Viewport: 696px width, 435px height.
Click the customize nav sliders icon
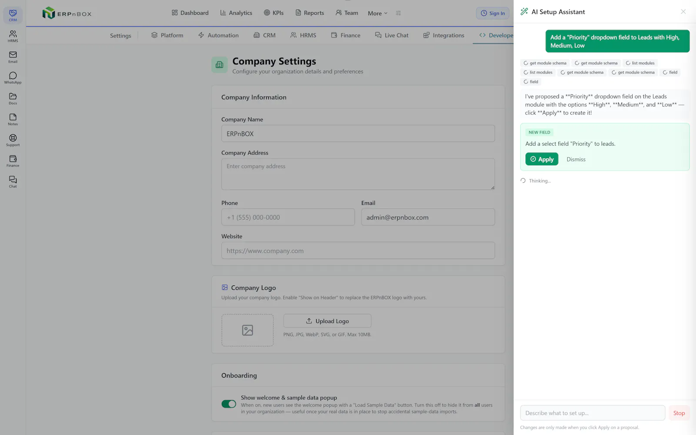pyautogui.click(x=398, y=13)
